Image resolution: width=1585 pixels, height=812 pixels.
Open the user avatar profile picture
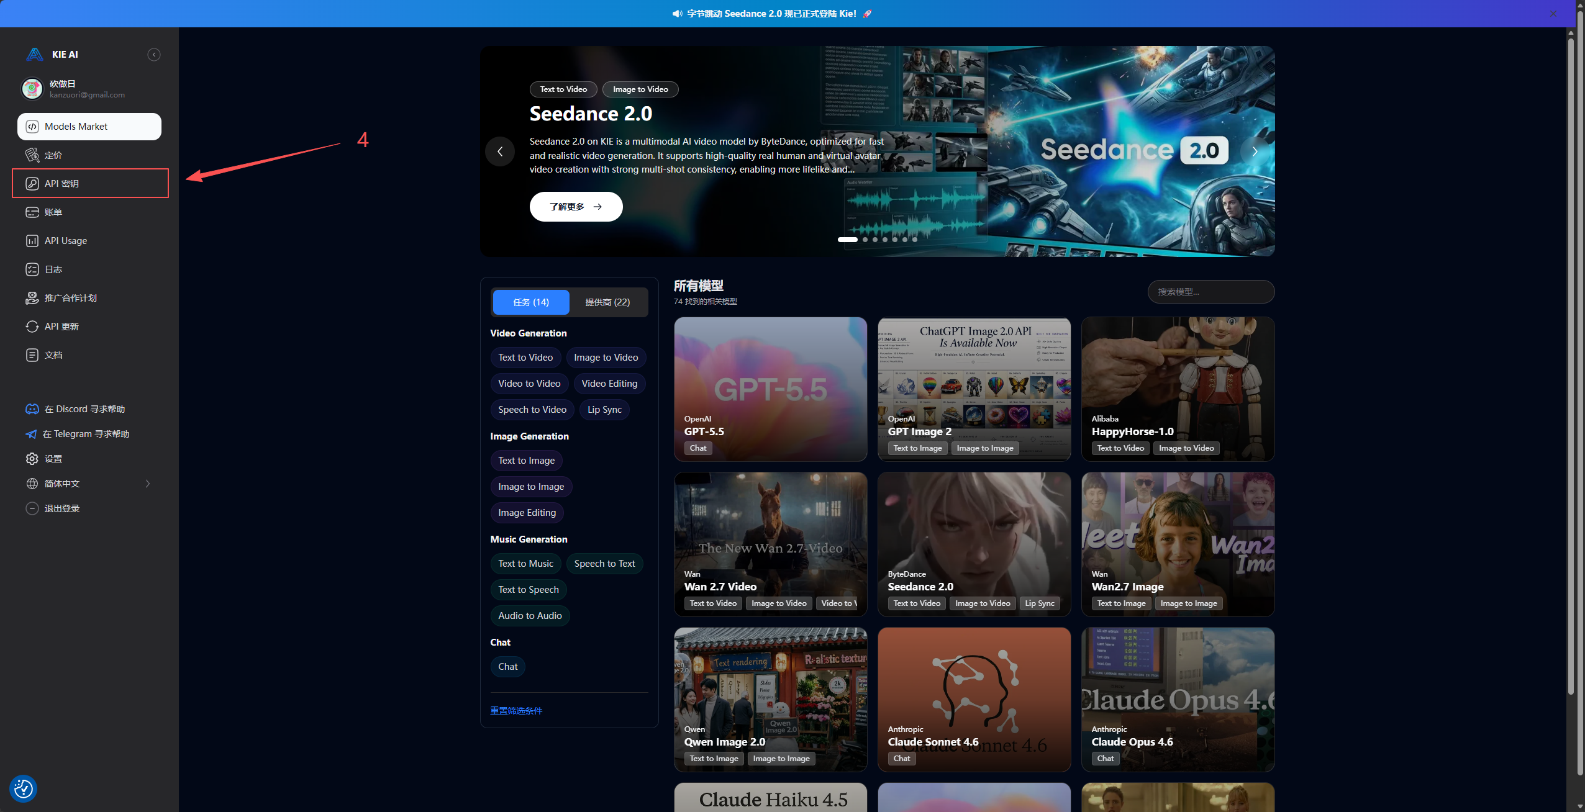click(x=32, y=89)
